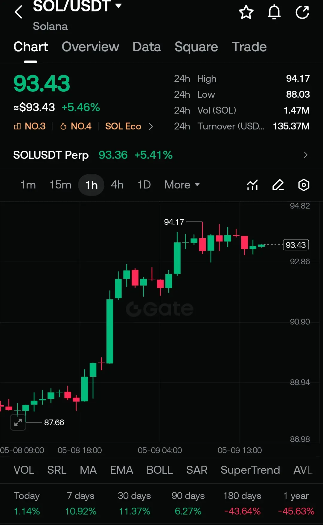
Task: Add SOL/USDT to favorites star
Action: click(246, 12)
